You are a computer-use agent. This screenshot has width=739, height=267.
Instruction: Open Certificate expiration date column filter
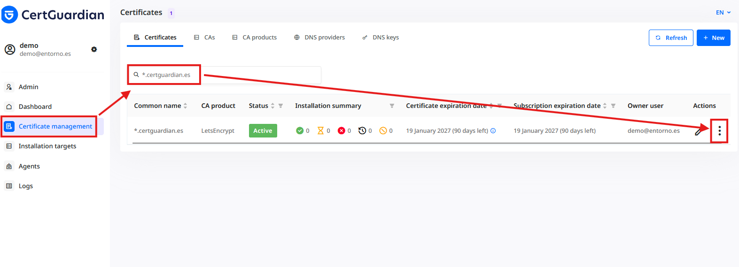point(499,106)
